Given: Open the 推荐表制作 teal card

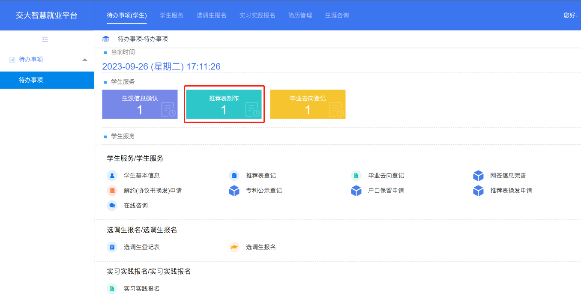Looking at the screenshot, I should (x=224, y=104).
